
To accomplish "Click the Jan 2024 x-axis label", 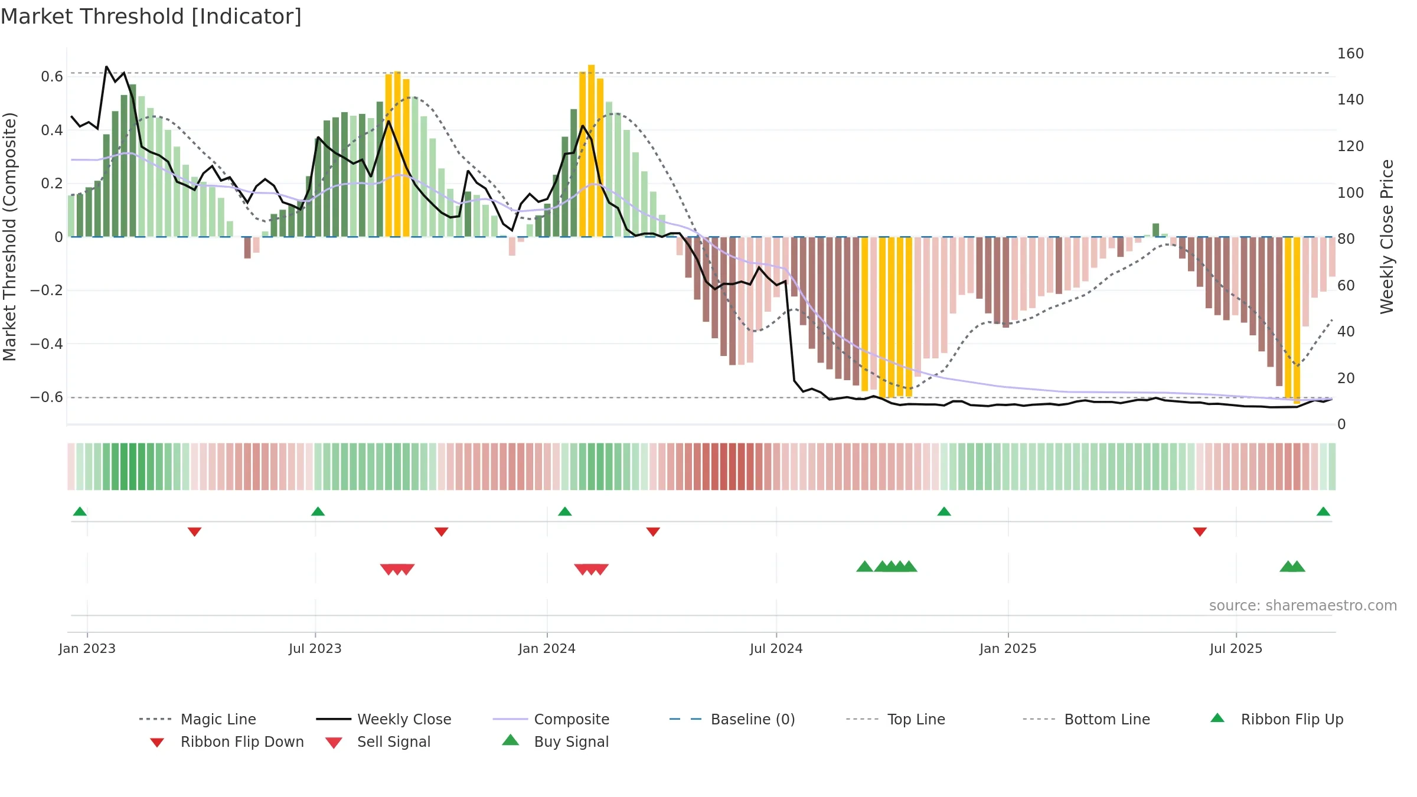I will point(547,648).
